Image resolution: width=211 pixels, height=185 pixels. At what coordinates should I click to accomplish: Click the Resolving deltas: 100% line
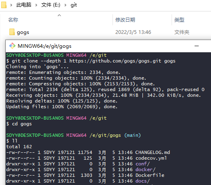point(62,101)
